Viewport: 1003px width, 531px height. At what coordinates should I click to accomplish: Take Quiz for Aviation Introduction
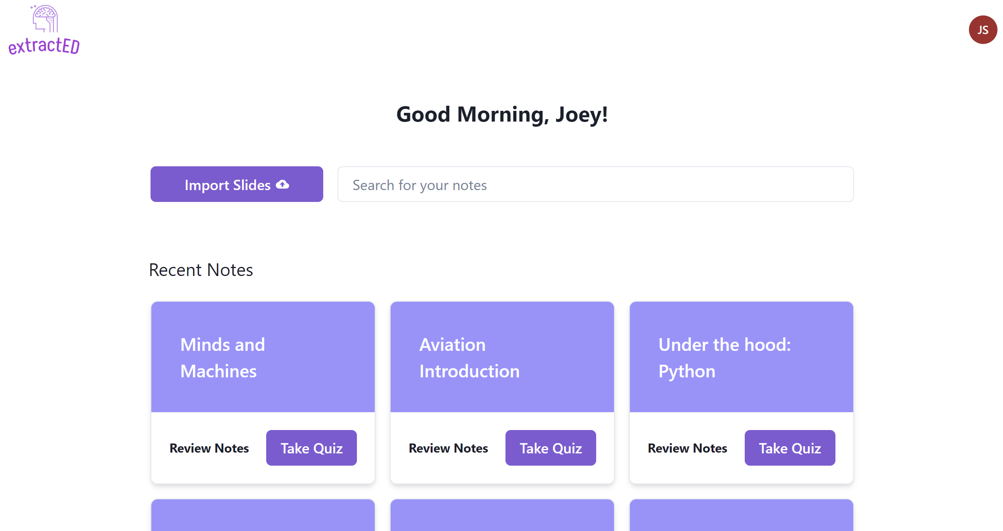pos(551,448)
